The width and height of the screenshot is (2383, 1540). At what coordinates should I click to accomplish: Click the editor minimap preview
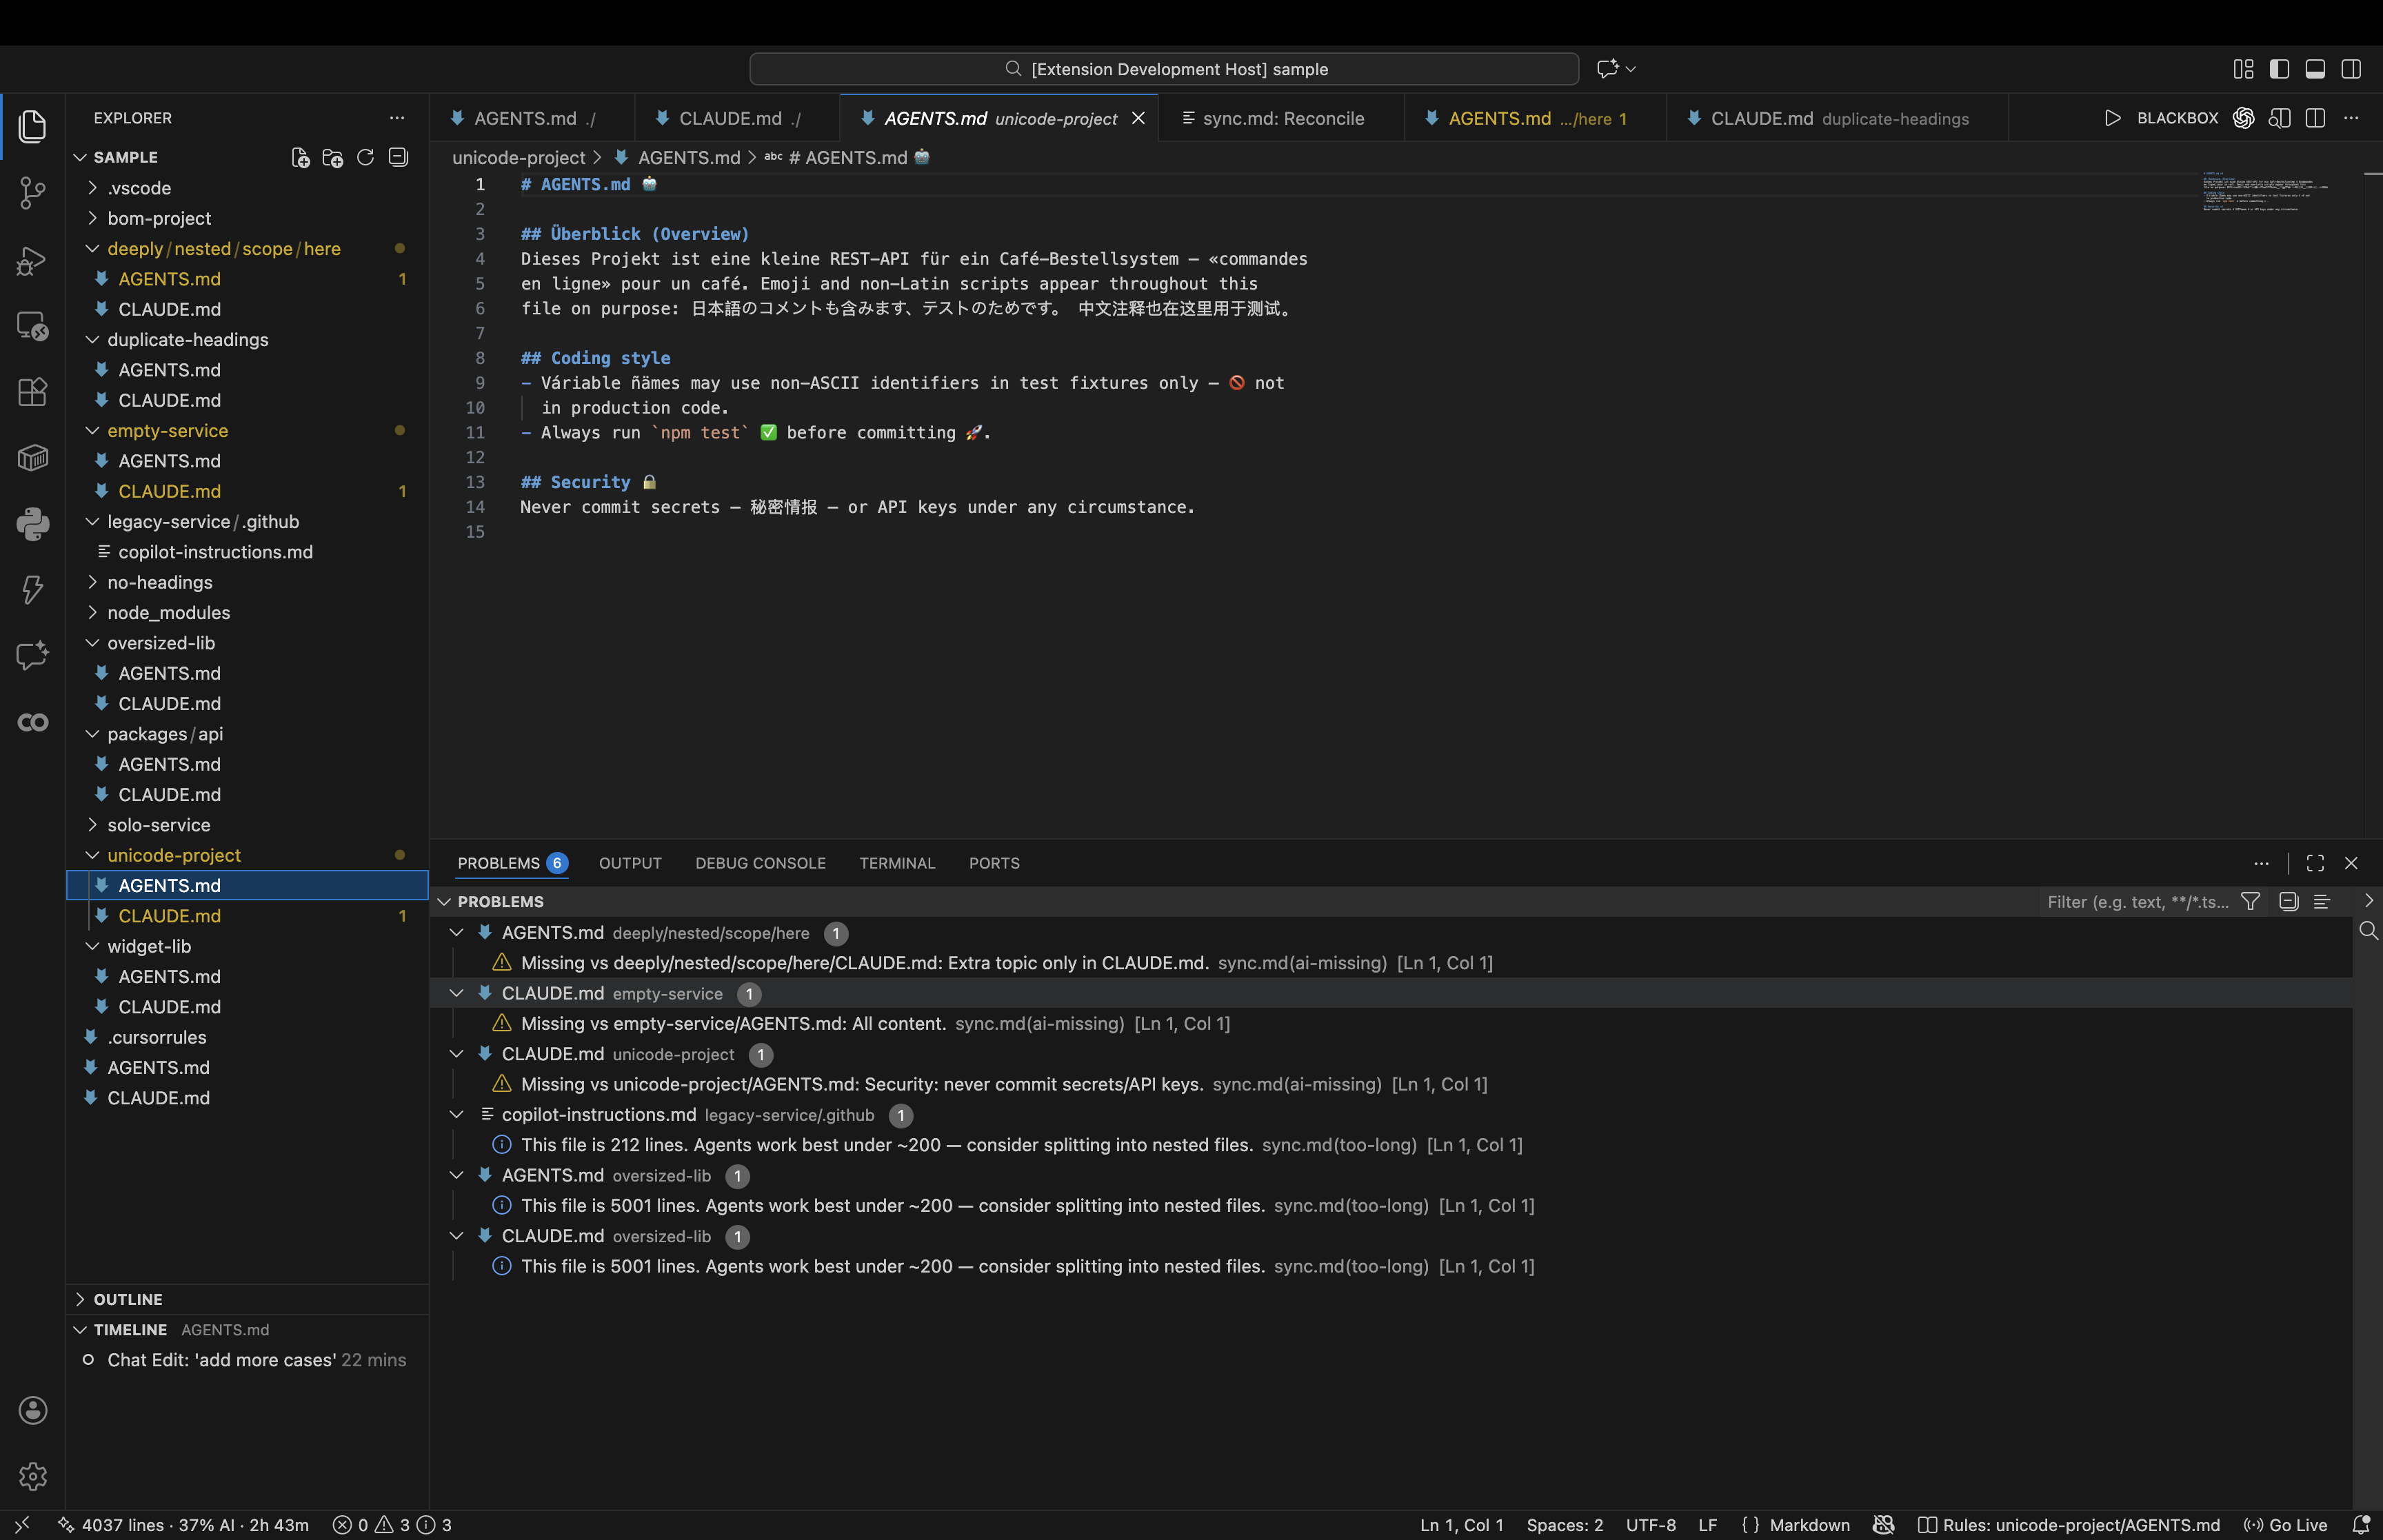click(2265, 192)
